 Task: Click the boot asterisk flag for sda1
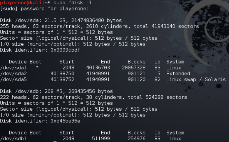coord(37,68)
